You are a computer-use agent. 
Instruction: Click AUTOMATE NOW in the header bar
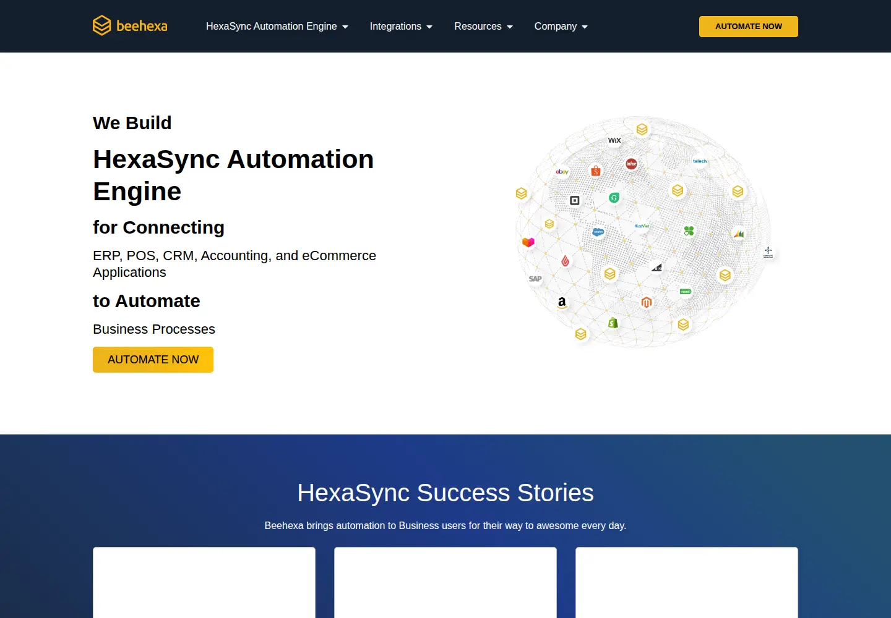click(749, 27)
